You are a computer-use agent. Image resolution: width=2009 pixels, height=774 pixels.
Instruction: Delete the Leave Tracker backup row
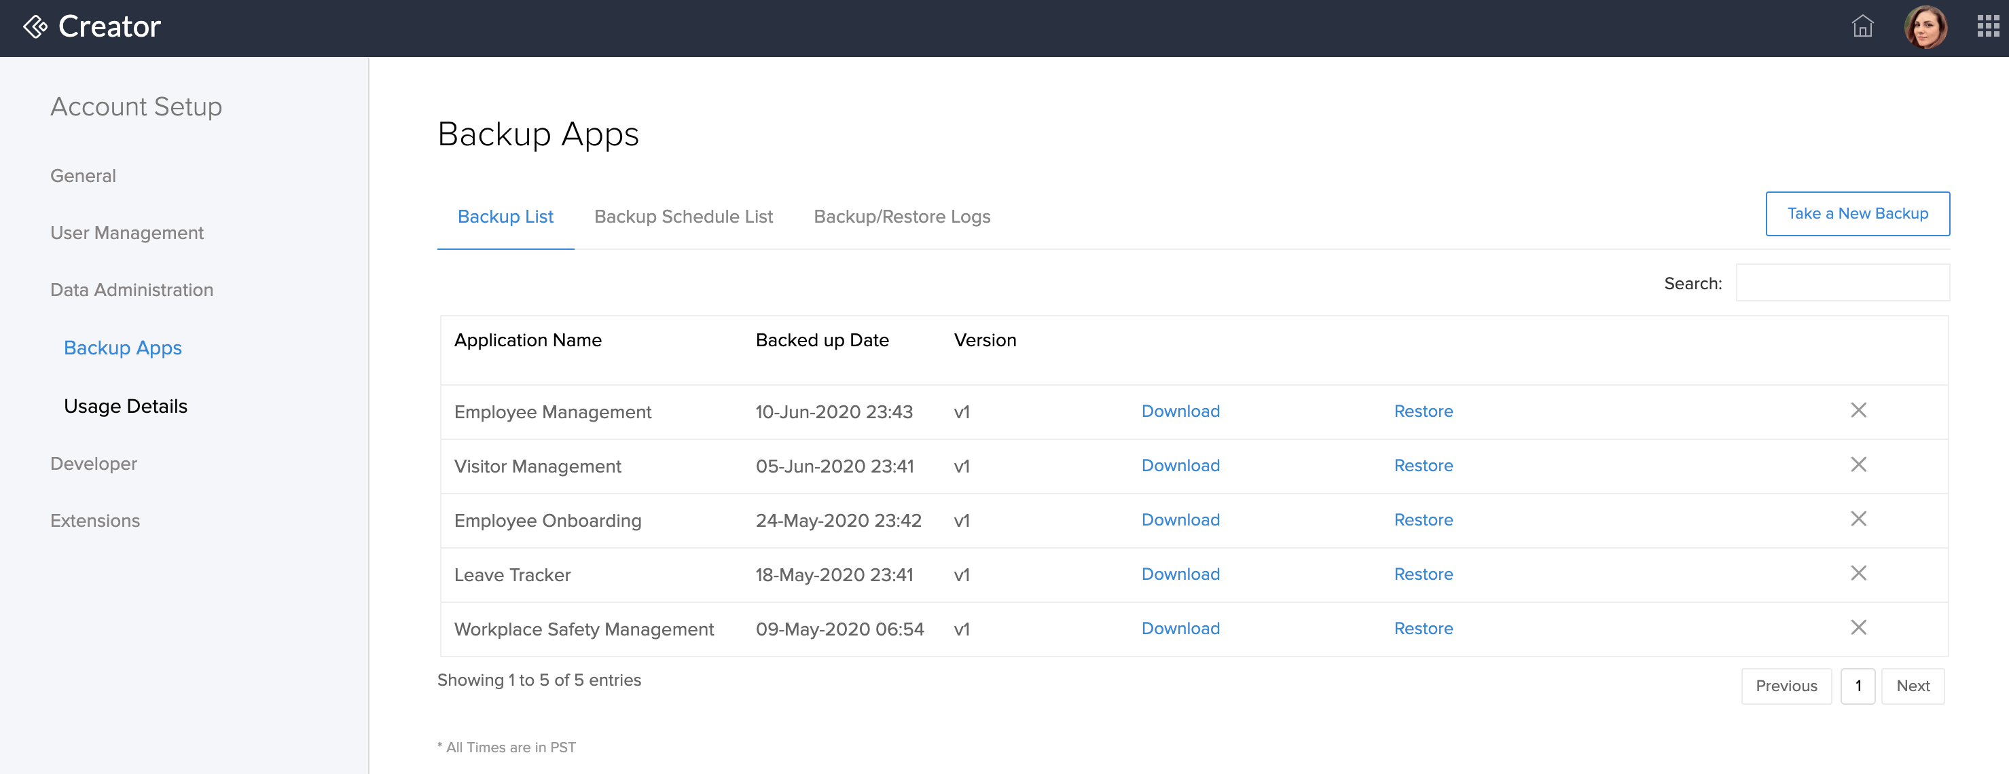point(1860,574)
